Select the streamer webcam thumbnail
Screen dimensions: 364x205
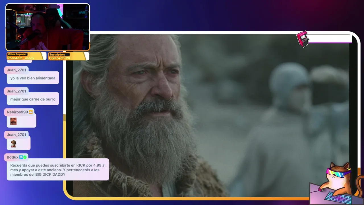pyautogui.click(x=48, y=27)
